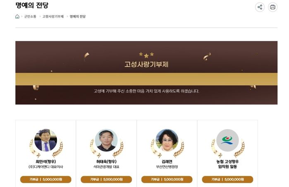Select 농협 고성향우 임직원 일동 name

(x=228, y=164)
